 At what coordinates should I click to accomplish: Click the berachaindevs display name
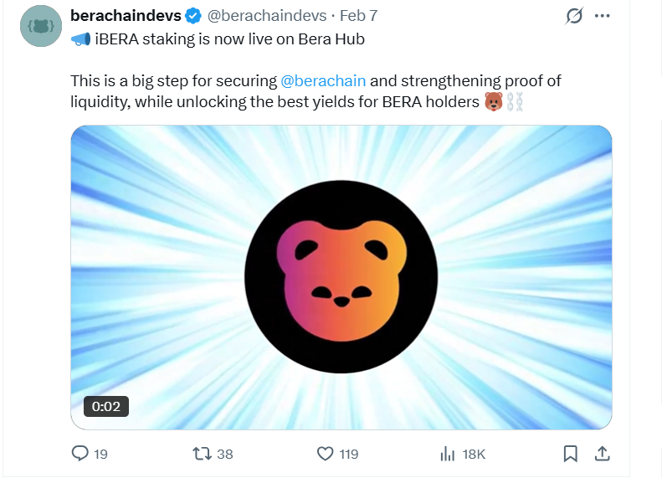[x=126, y=16]
